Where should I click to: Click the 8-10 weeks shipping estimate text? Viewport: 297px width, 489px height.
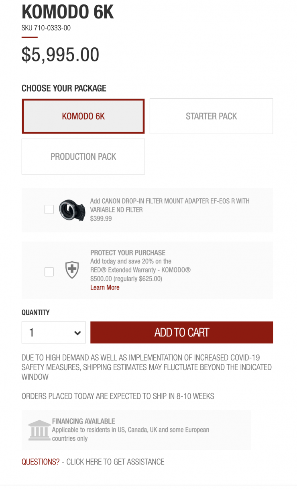pyautogui.click(x=118, y=396)
